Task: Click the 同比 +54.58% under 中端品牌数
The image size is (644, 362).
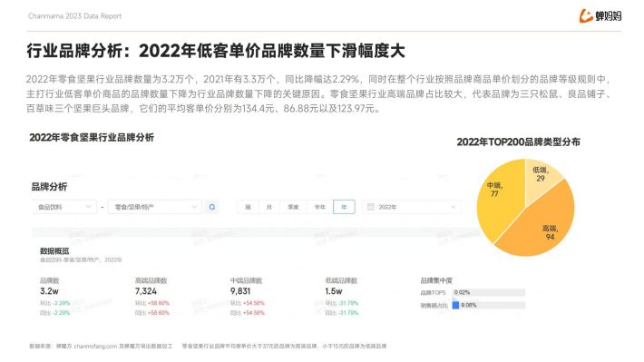Action: click(248, 313)
